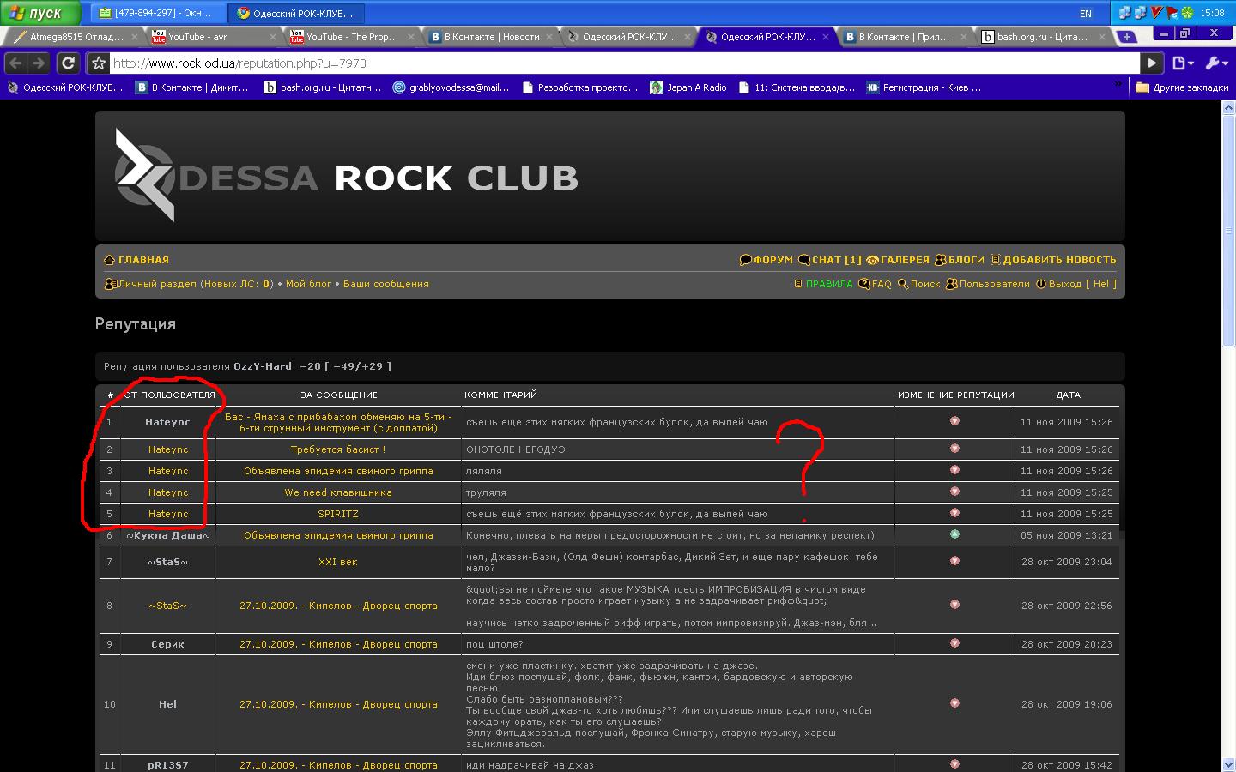The width and height of the screenshot is (1236, 772).
Task: Open the page menu dropdown
Action: point(1183,63)
